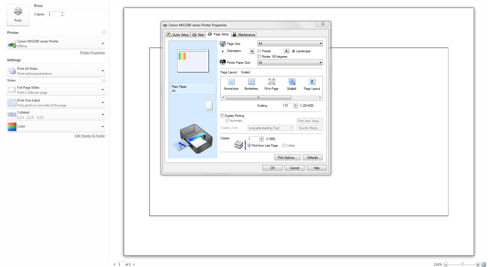Select the Portrait orientation radio button

[259, 51]
